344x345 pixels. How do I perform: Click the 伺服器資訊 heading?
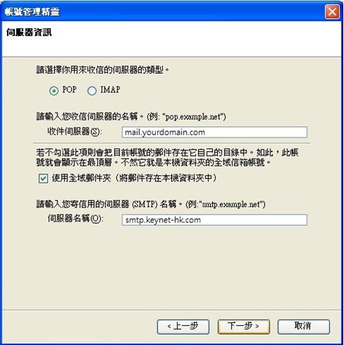pos(29,33)
